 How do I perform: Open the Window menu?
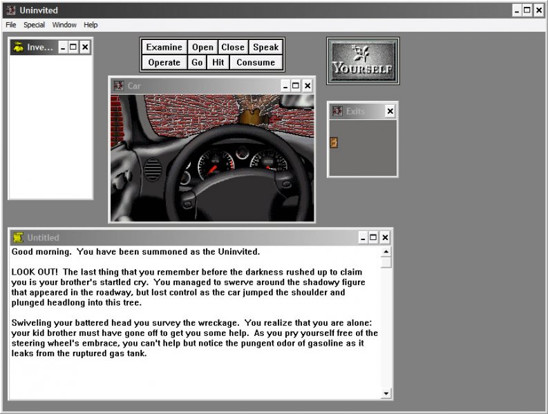point(64,25)
